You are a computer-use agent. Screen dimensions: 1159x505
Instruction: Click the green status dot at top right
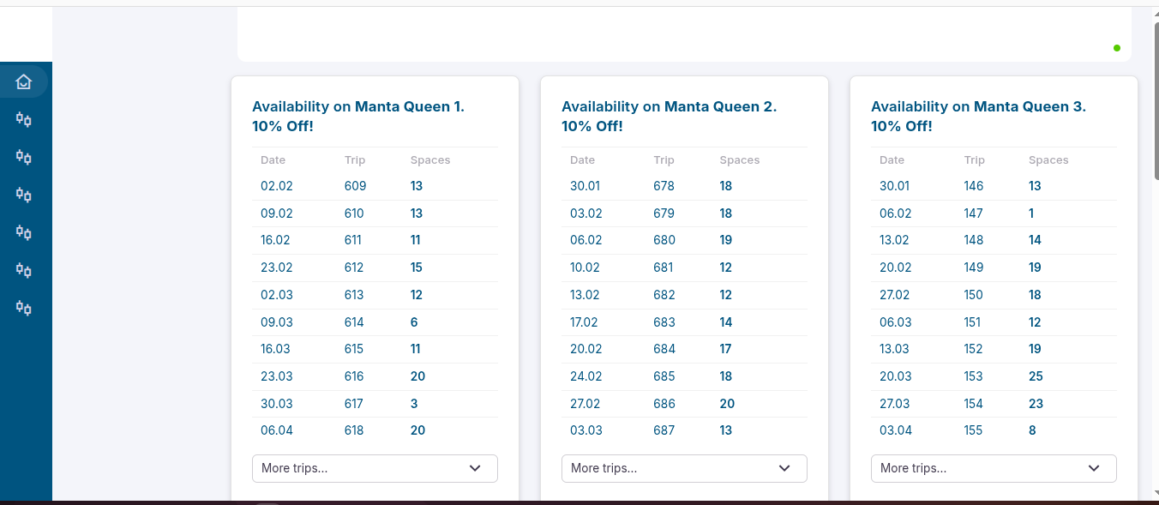(x=1116, y=48)
